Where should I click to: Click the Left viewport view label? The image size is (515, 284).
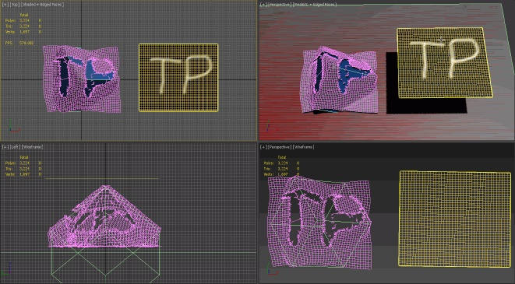(x=15, y=147)
